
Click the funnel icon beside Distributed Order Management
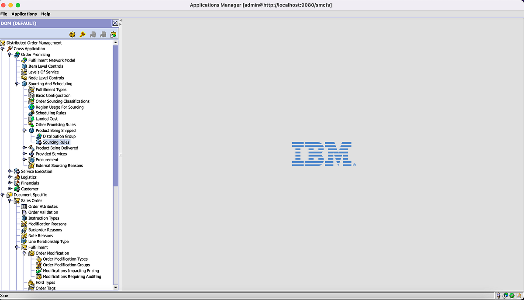[x=3, y=43]
